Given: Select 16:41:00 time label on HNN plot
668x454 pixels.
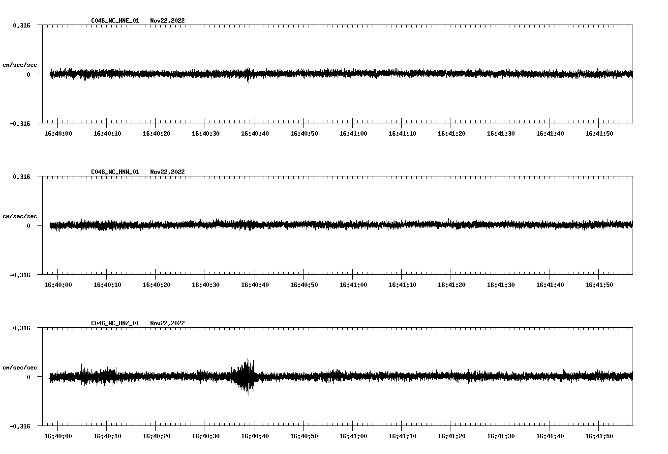Looking at the screenshot, I should click(353, 285).
